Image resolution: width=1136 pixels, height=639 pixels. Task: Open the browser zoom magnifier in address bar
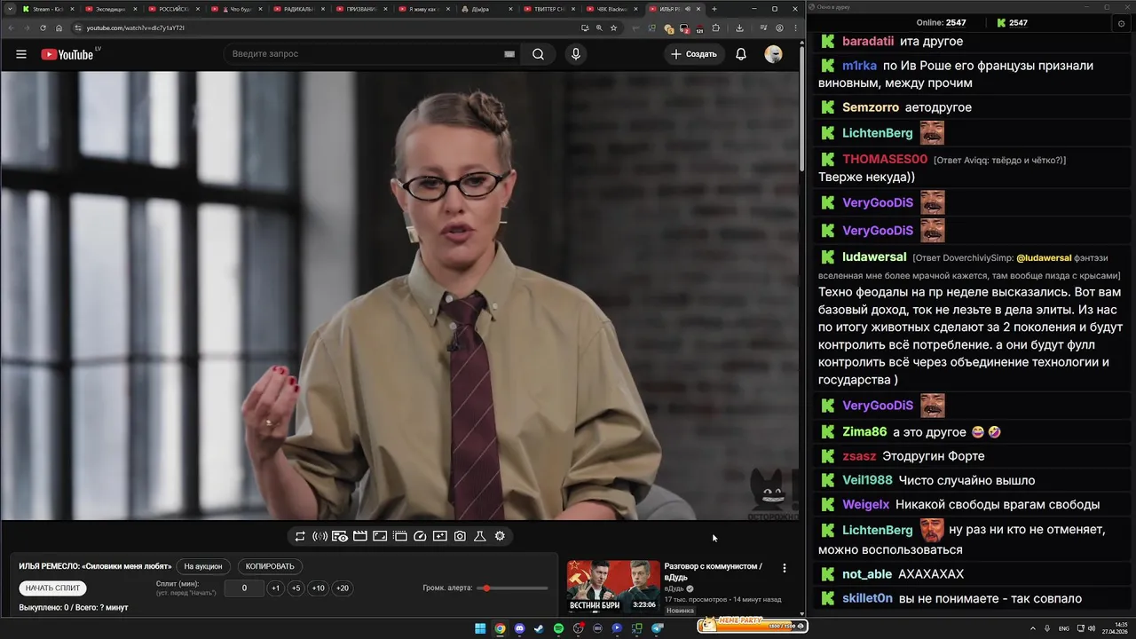tap(599, 28)
